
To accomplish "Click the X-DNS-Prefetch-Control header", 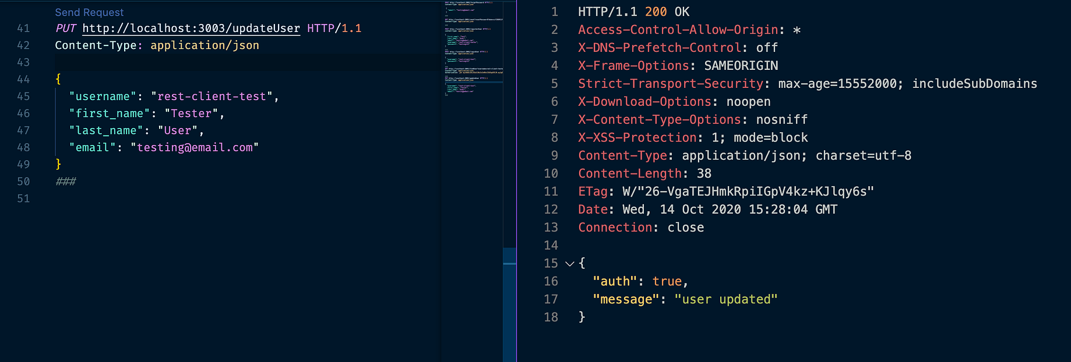I will pyautogui.click(x=678, y=48).
